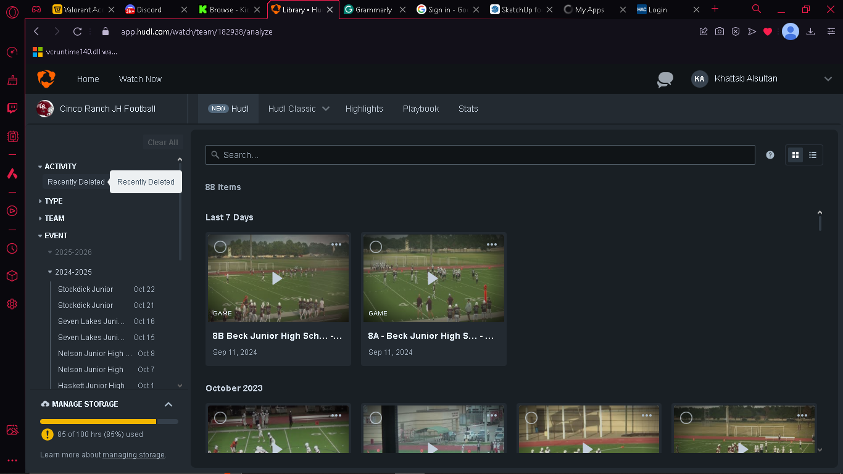The width and height of the screenshot is (843, 474).
Task: Open the messages chat bubble icon
Action: 665,79
